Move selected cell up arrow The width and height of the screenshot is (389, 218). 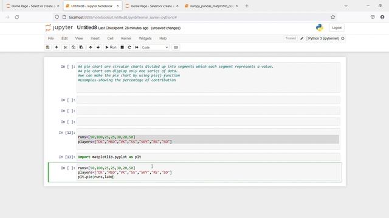91,47
